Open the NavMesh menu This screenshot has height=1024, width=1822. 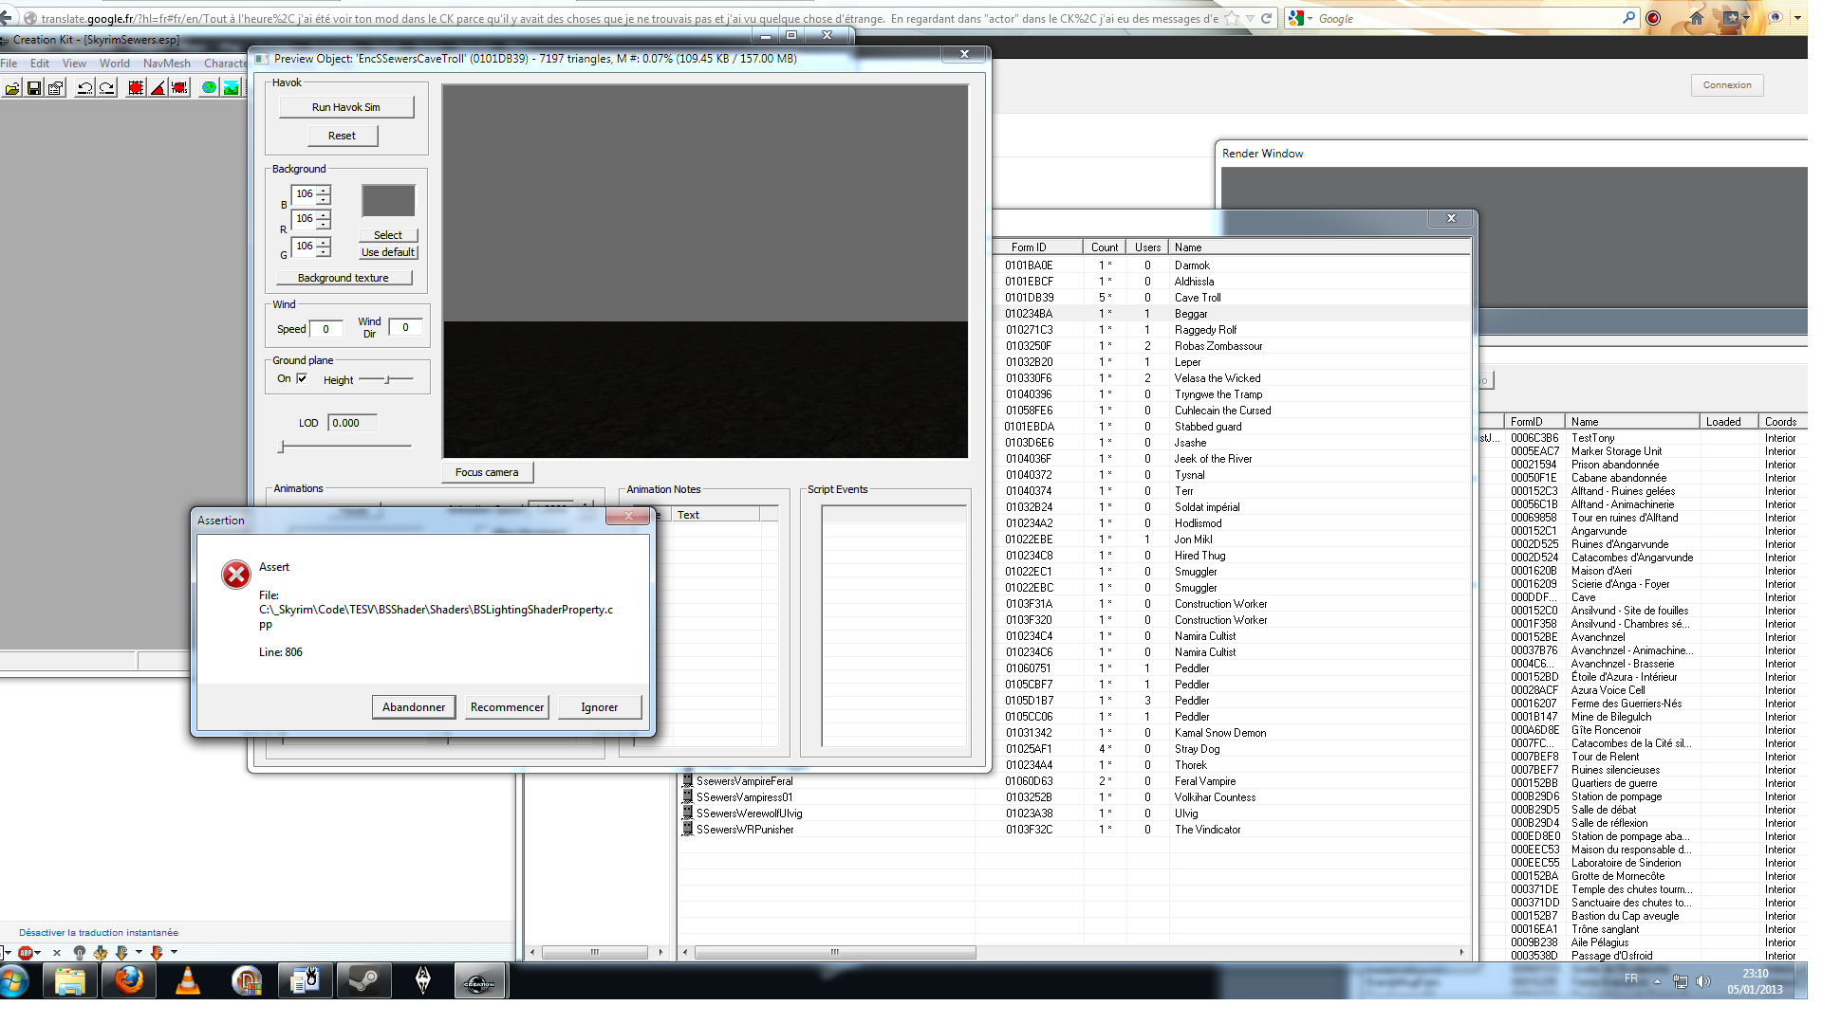pyautogui.click(x=167, y=64)
